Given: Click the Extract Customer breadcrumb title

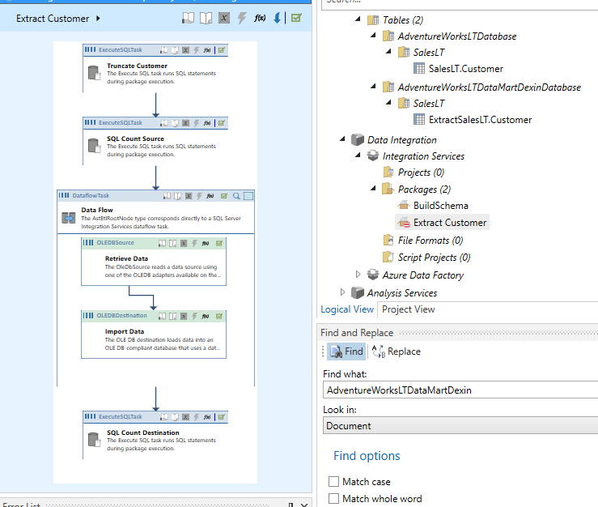Looking at the screenshot, I should 53,19.
